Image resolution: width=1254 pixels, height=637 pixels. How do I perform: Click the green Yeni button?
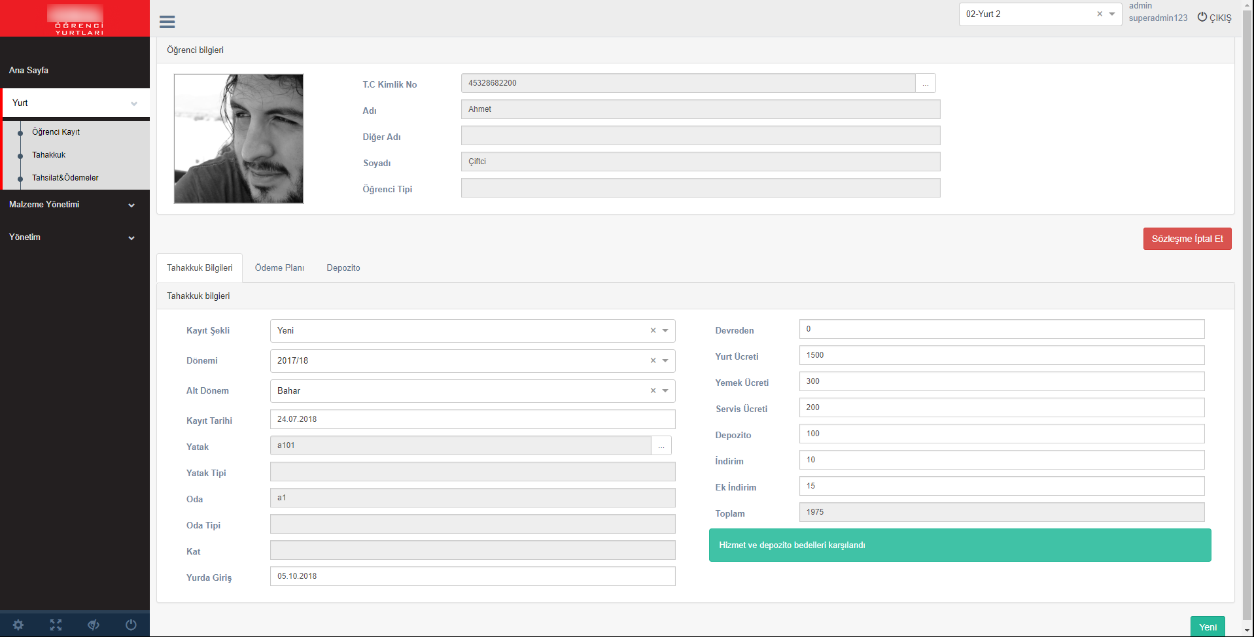point(1207,627)
